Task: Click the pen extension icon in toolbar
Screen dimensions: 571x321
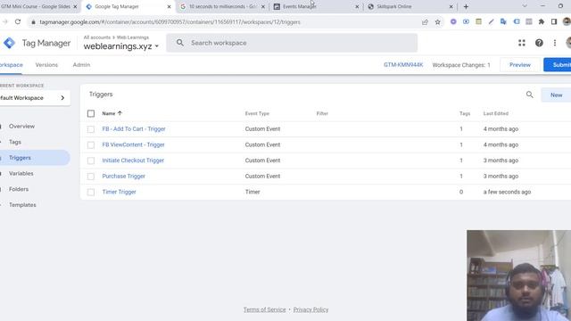Action: (x=491, y=21)
